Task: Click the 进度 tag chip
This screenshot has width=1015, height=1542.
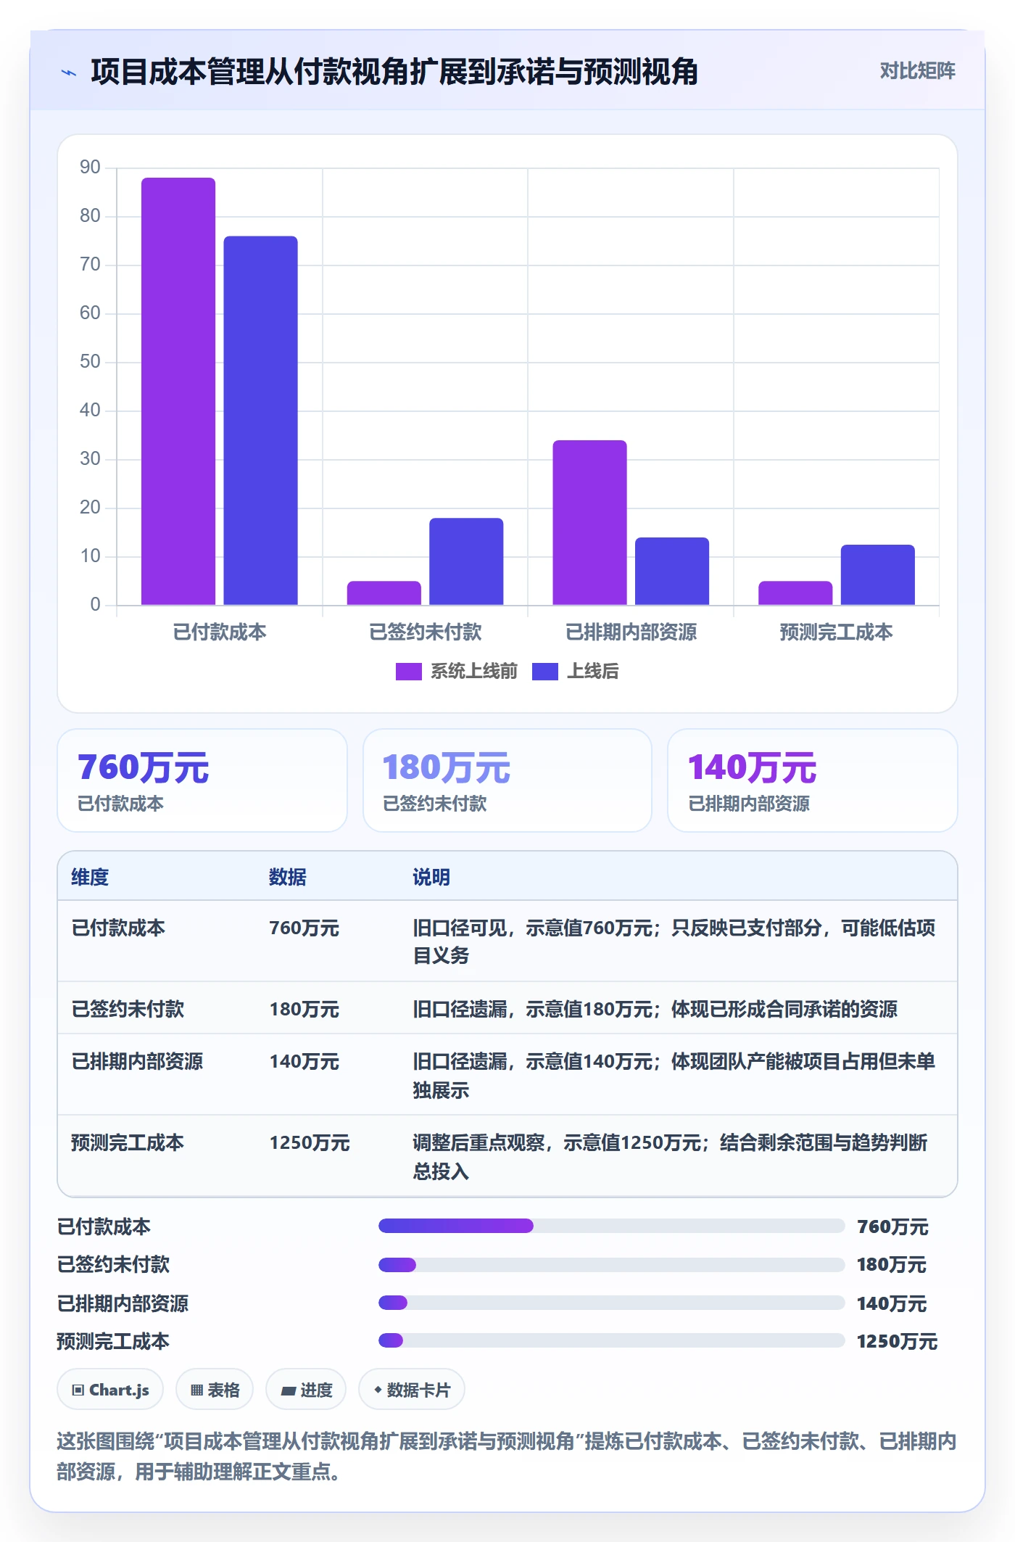Action: 306,1390
